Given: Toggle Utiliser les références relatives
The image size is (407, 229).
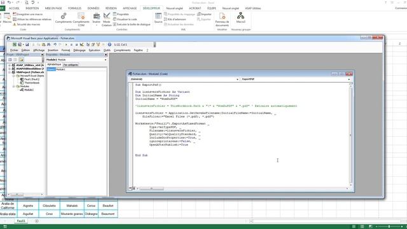Looking at the screenshot, I should pyautogui.click(x=32, y=19).
